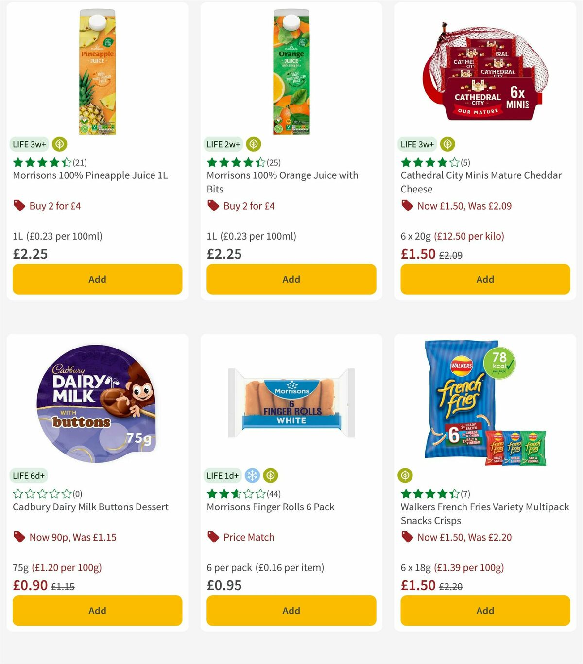The image size is (583, 664).
Task: Click the star rating under Walkers French Fries
Action: [430, 494]
